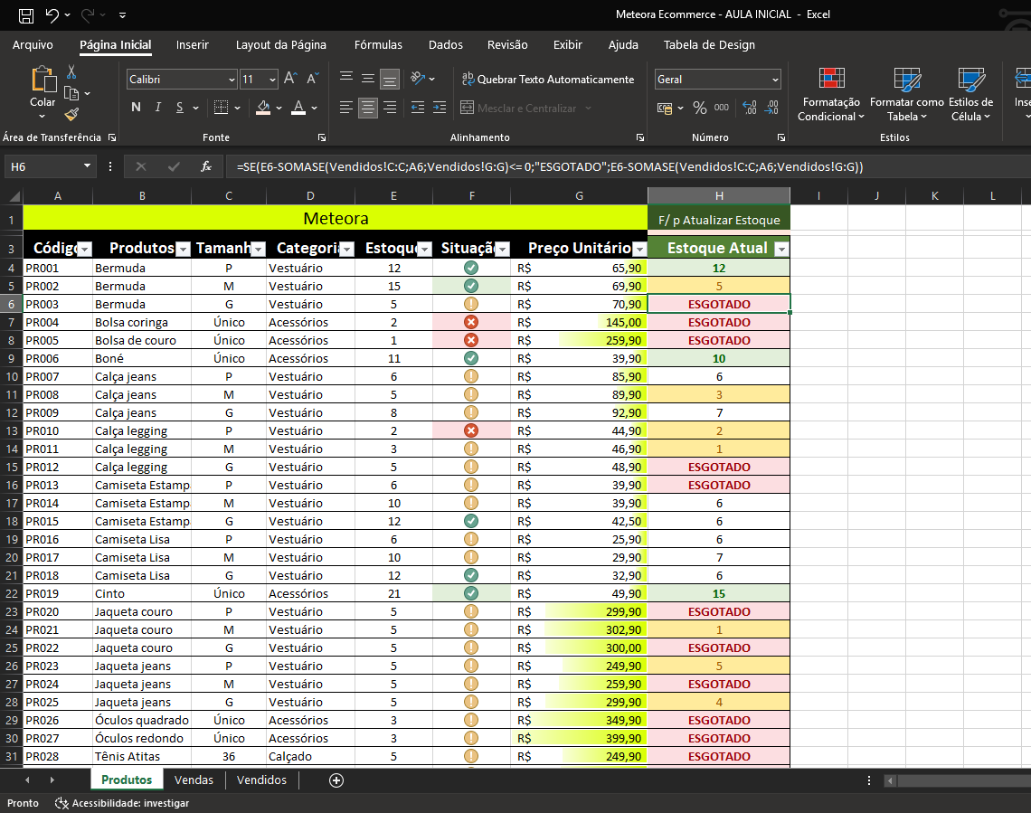Click the Copy icon
Viewport: 1031px width, 813px height.
[x=71, y=93]
